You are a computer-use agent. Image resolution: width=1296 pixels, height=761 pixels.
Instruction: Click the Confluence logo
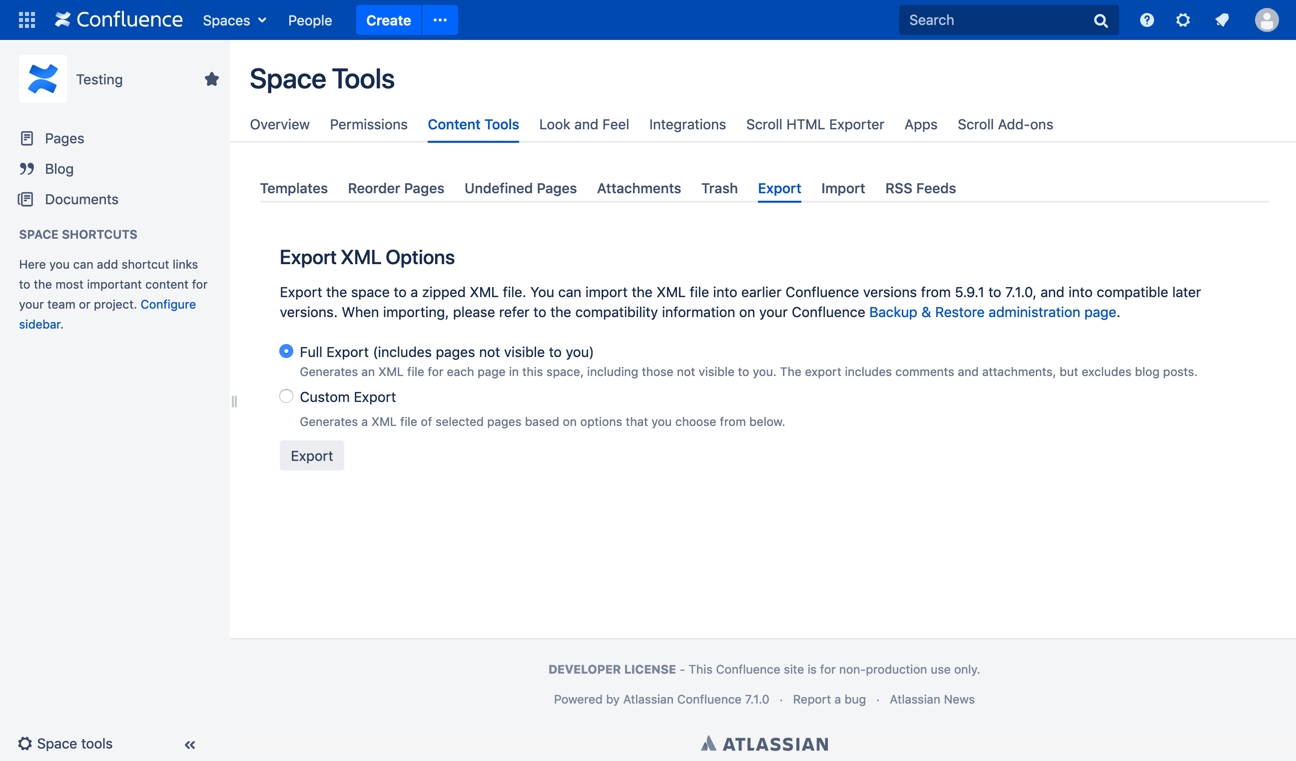pyautogui.click(x=119, y=20)
